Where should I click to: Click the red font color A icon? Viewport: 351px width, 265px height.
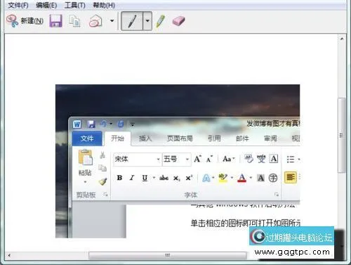click(x=241, y=178)
